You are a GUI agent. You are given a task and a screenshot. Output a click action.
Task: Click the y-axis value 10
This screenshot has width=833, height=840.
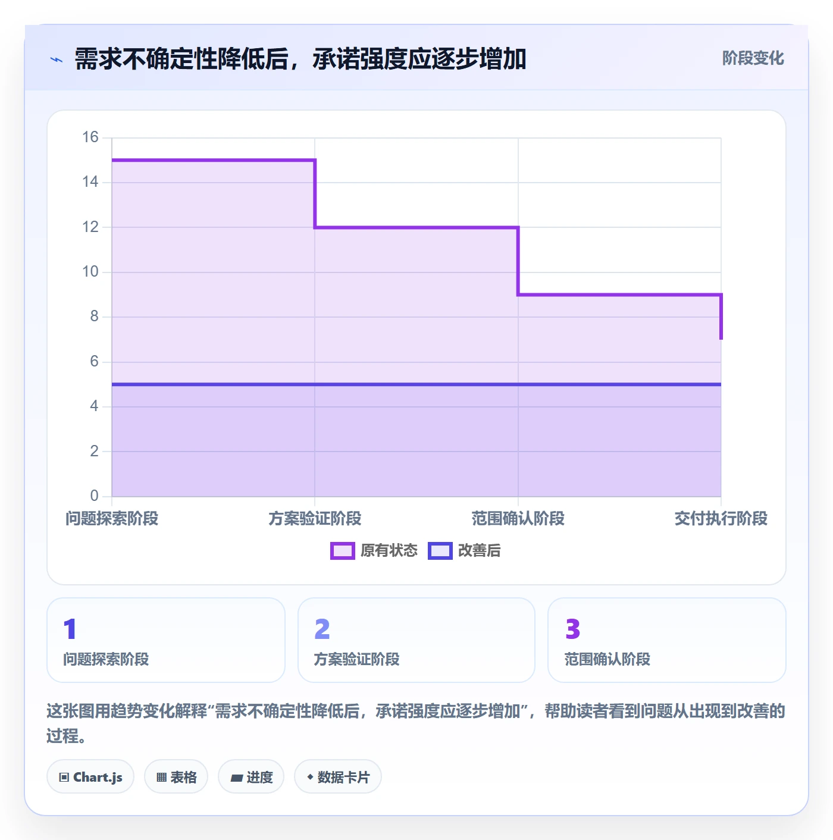(90, 272)
